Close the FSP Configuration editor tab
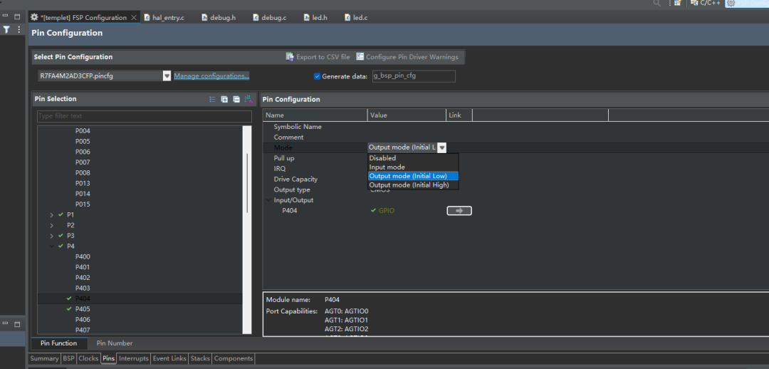This screenshot has width=769, height=369. pyautogui.click(x=134, y=17)
